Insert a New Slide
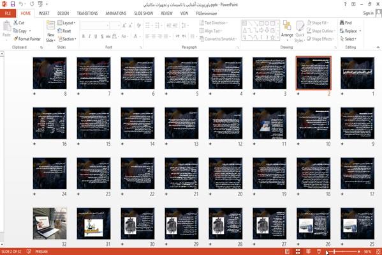382x255 pixels. coord(50,31)
